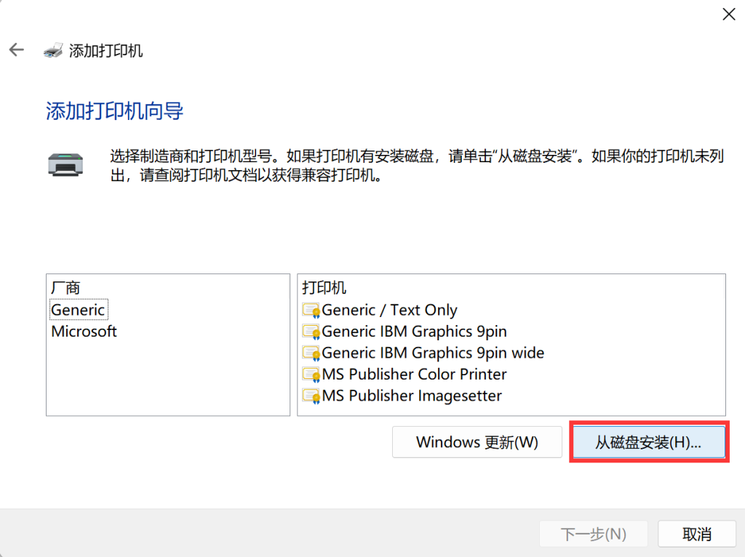Click the small printer icon beside 添加打印机
The image size is (745, 557).
(53, 50)
